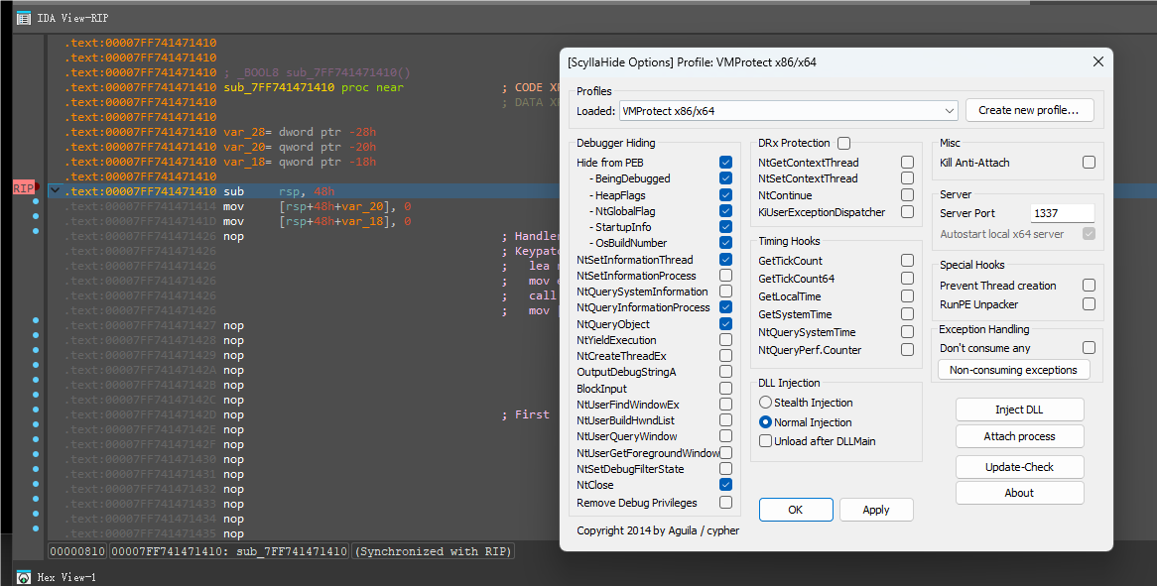Image resolution: width=1157 pixels, height=586 pixels.
Task: Select Stealth Injection radio button
Action: click(x=765, y=403)
